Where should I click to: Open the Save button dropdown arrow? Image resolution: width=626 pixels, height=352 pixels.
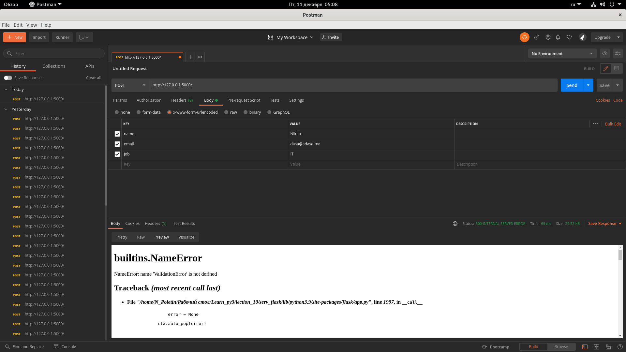point(618,85)
